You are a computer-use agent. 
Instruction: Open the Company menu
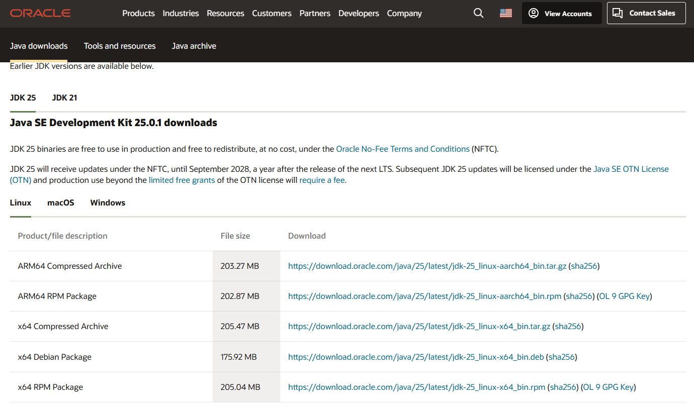(404, 14)
